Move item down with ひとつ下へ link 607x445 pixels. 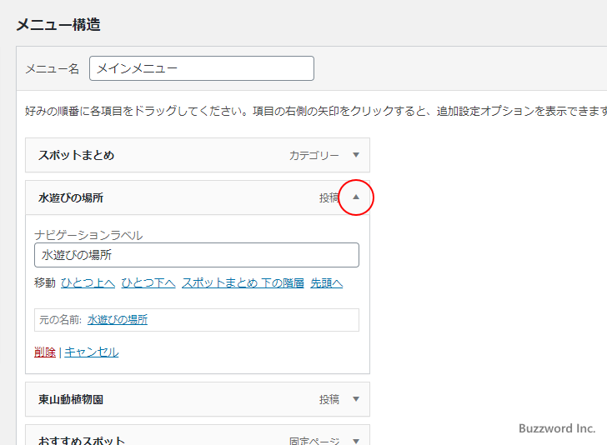point(148,283)
